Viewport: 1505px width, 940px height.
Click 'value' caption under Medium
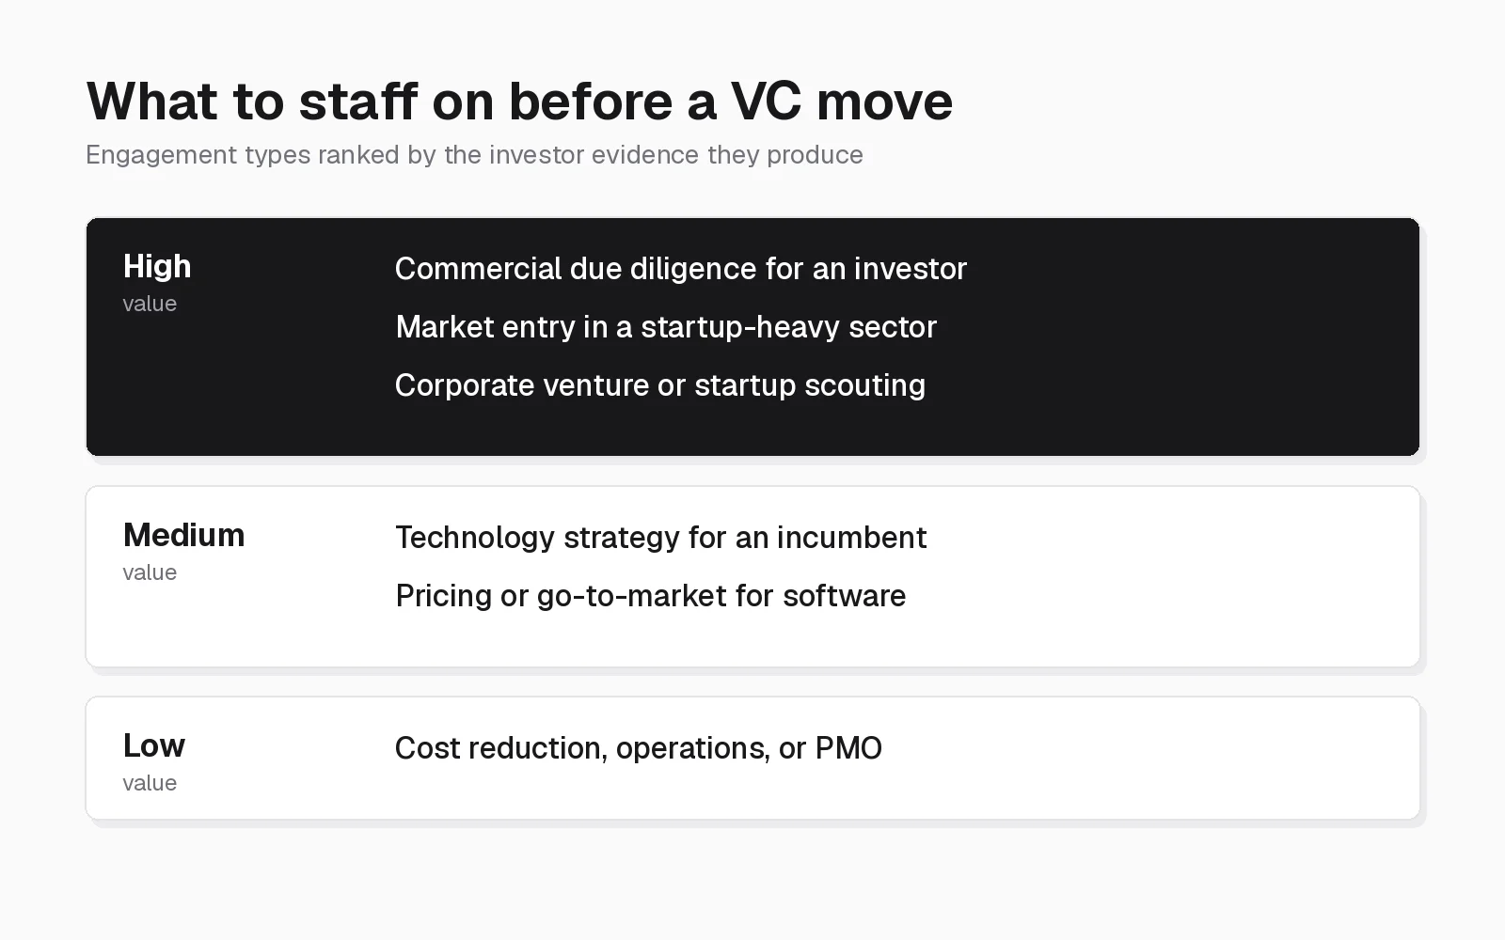coord(150,572)
